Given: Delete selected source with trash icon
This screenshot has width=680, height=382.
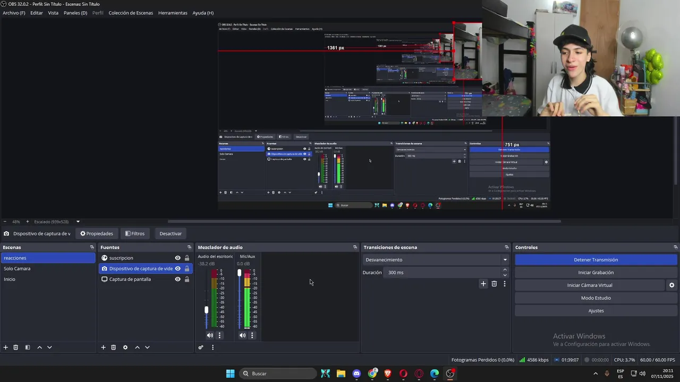Looking at the screenshot, I should [x=114, y=348].
